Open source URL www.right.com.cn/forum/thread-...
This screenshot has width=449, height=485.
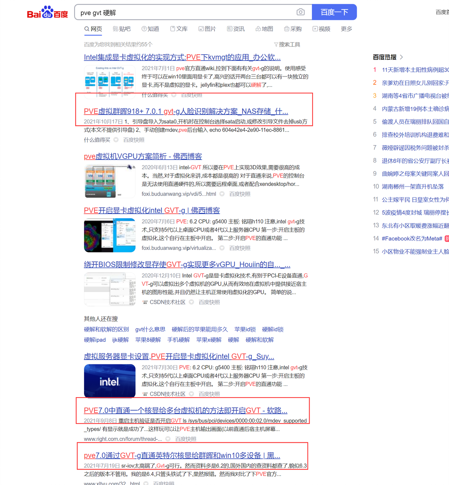coord(123,439)
